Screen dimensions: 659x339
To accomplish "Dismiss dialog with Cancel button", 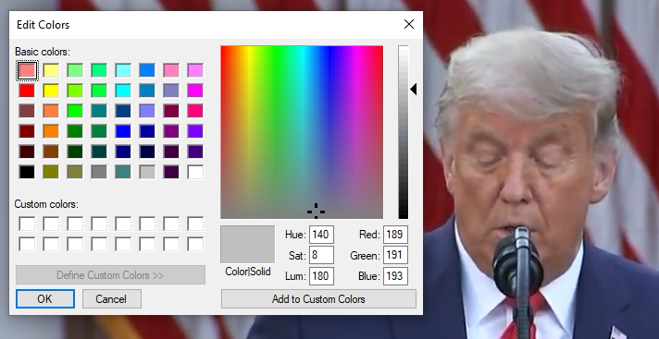I will tap(111, 298).
